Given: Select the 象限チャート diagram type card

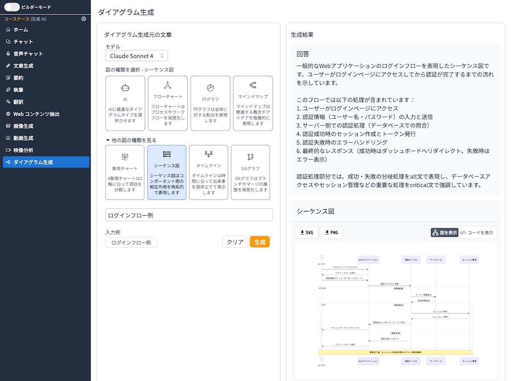Looking at the screenshot, I should pyautogui.click(x=125, y=172).
